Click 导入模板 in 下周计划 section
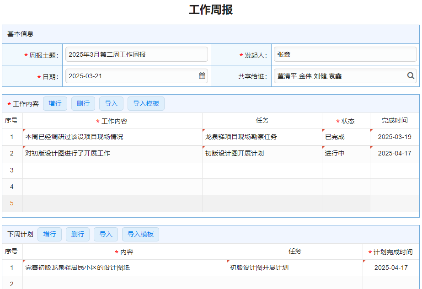The width and height of the screenshot is (422, 289). 140,234
